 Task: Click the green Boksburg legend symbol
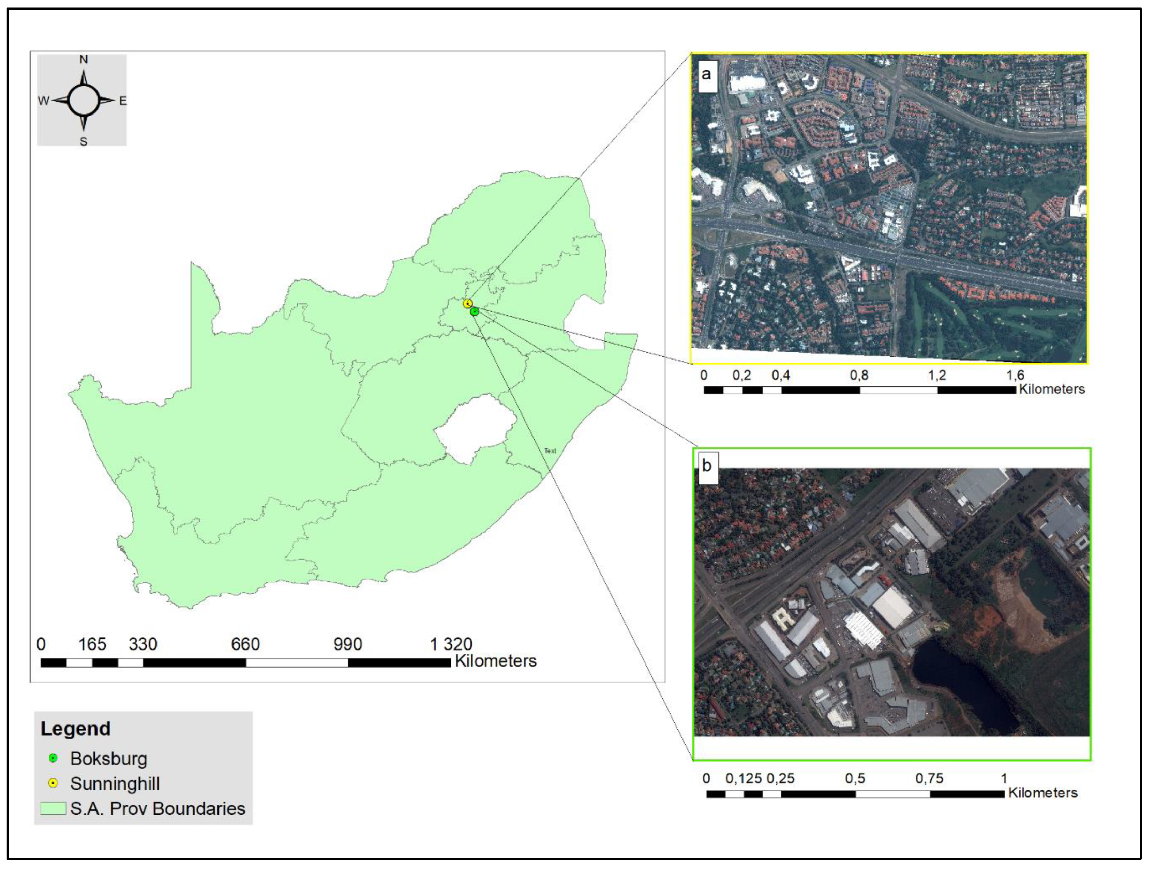(x=53, y=758)
